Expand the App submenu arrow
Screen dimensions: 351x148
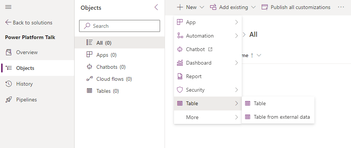pos(237,22)
